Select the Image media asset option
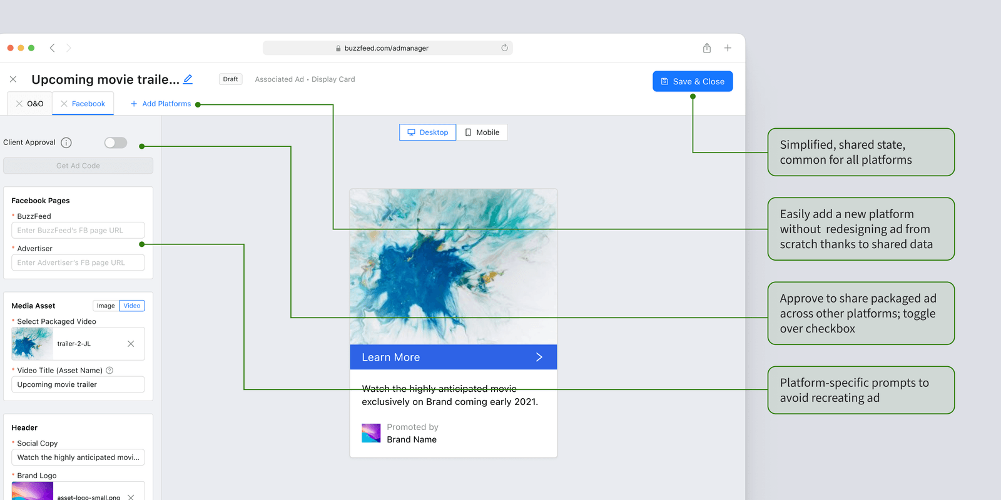Viewport: 1001px width, 500px height. tap(106, 306)
